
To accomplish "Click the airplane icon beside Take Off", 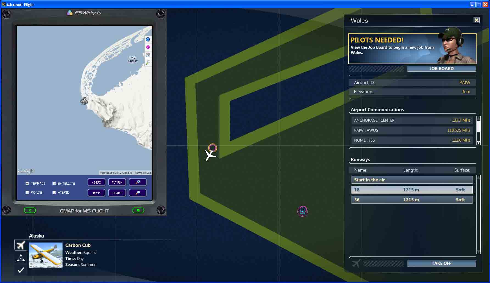I will point(356,263).
